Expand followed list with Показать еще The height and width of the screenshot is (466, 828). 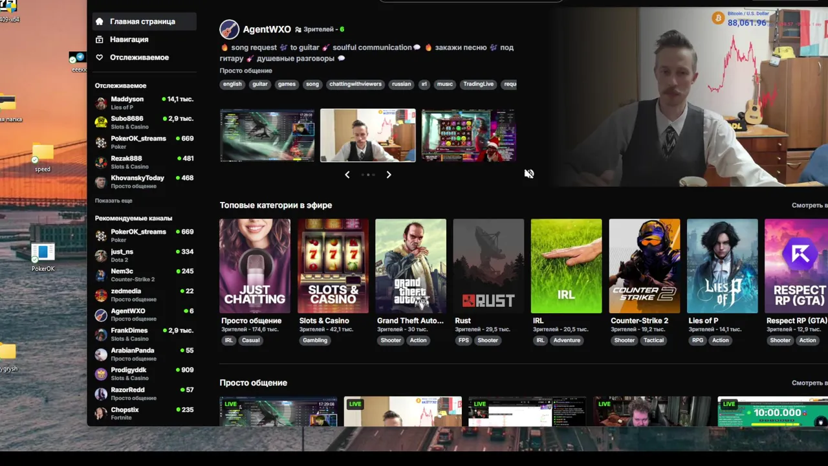[114, 201]
